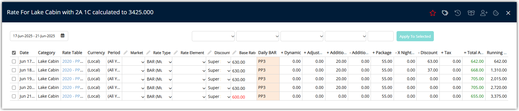
Task: Click the 17-Jun-2025 - 21-Jun-2025 date range field
Action: pos(39,36)
